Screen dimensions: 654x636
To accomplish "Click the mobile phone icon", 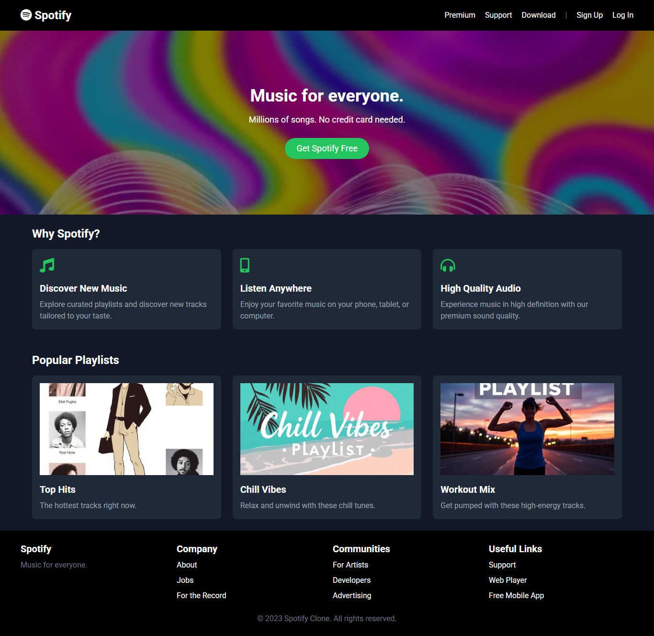I will pos(245,265).
